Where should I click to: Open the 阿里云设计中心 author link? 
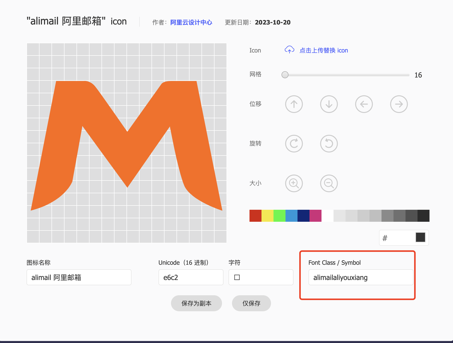pyautogui.click(x=191, y=22)
